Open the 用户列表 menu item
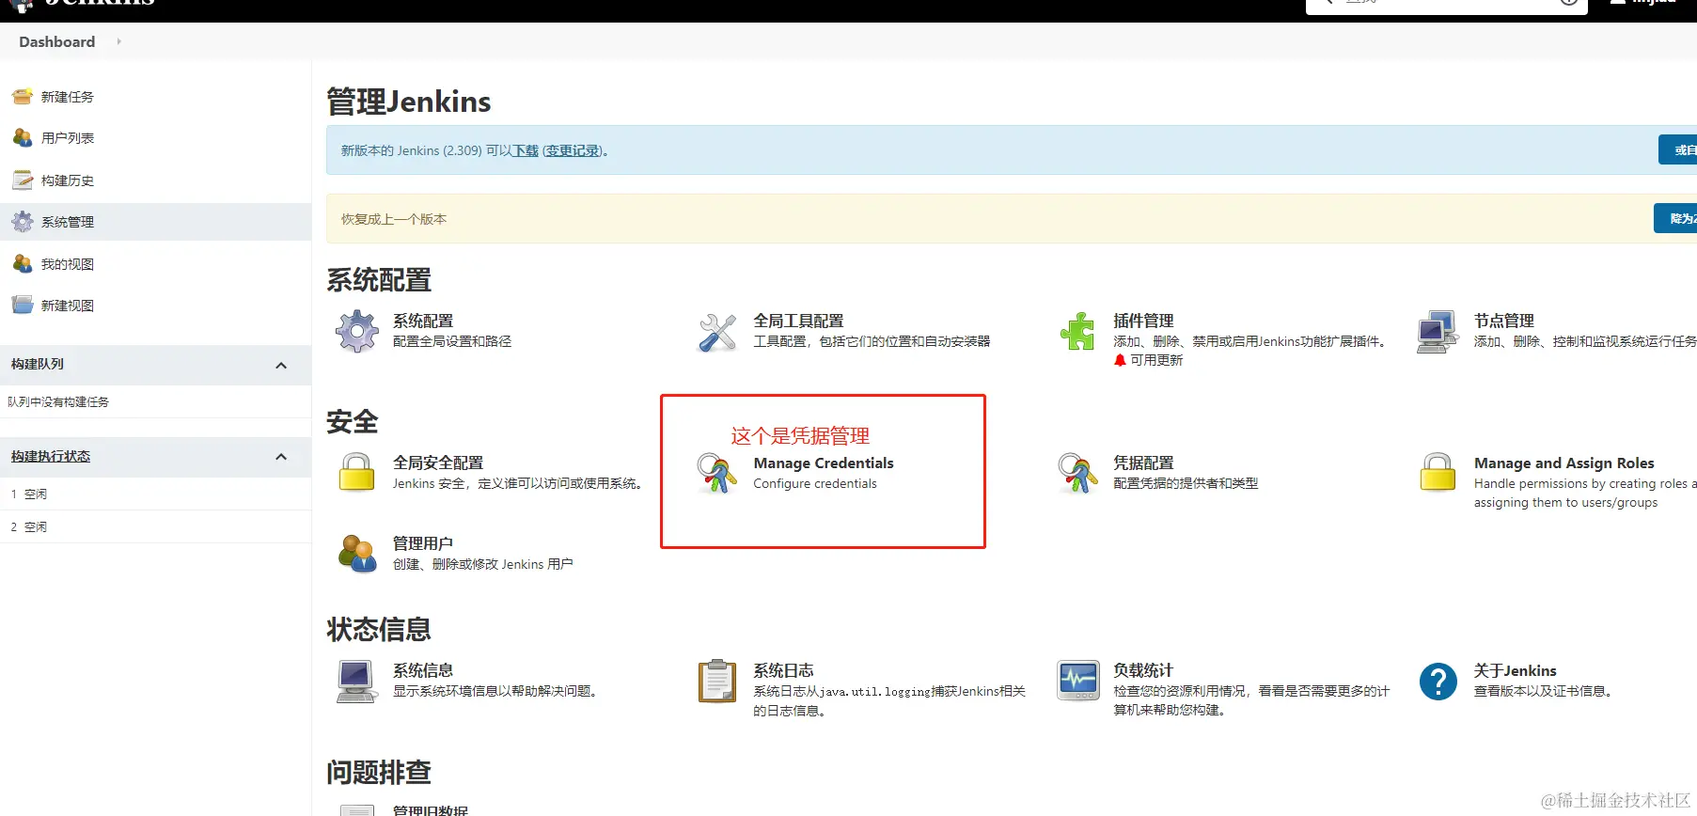 [x=68, y=138]
